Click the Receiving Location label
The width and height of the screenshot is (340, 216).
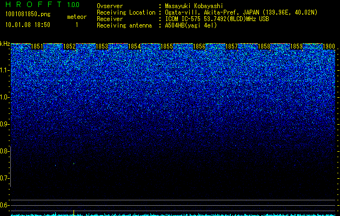click(x=126, y=12)
